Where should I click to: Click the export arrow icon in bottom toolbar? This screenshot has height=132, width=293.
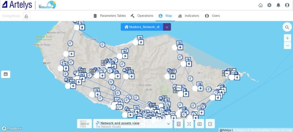click(210, 124)
